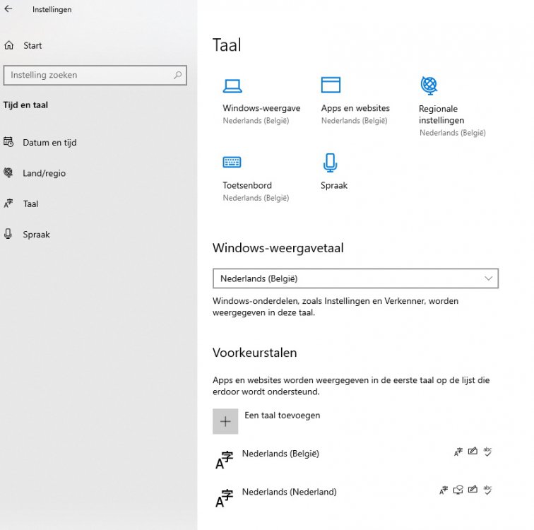Click the Land/regio globe icon in sidebar
Screen dimensions: 534x530
[8, 172]
